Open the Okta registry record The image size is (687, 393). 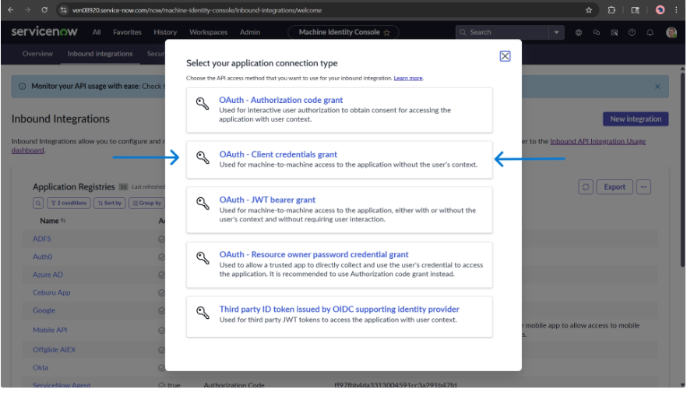click(x=41, y=367)
